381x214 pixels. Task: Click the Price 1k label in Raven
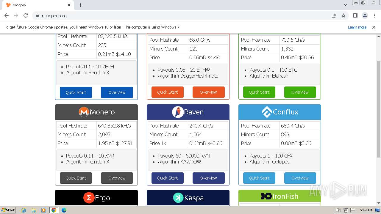coord(158,143)
